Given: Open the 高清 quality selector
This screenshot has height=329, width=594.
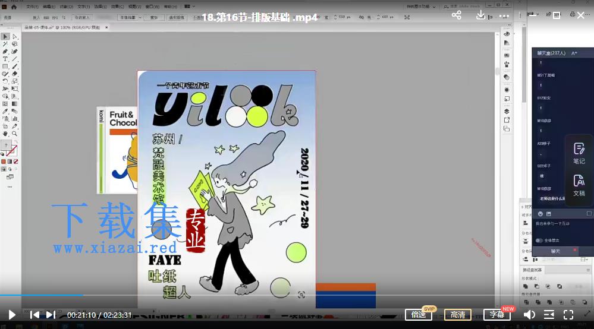Looking at the screenshot, I should (458, 315).
